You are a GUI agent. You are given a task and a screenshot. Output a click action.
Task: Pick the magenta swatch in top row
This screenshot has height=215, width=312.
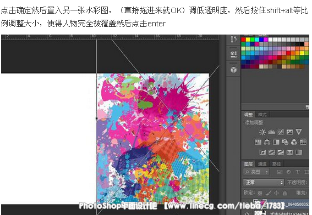click(x=266, y=39)
